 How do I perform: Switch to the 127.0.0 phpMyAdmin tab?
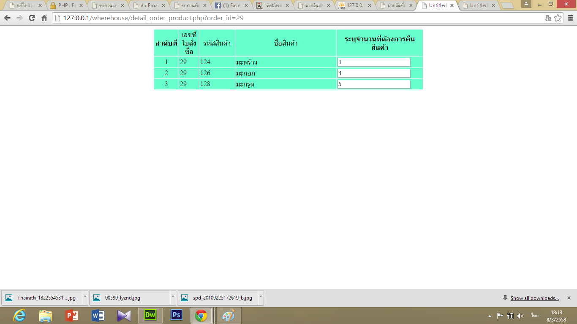(355, 6)
